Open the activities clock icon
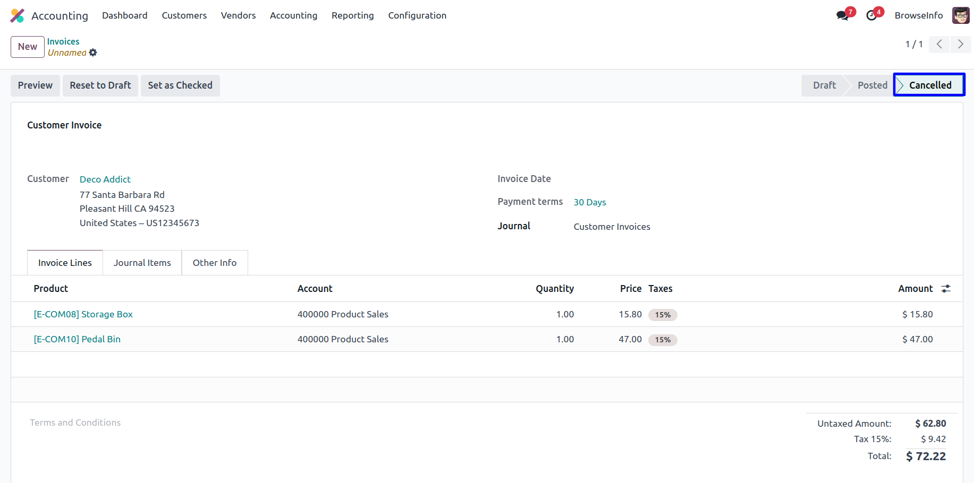 871,15
